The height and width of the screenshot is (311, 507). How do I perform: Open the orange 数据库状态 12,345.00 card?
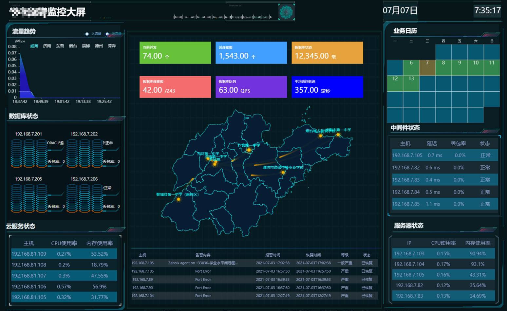coord(327,53)
